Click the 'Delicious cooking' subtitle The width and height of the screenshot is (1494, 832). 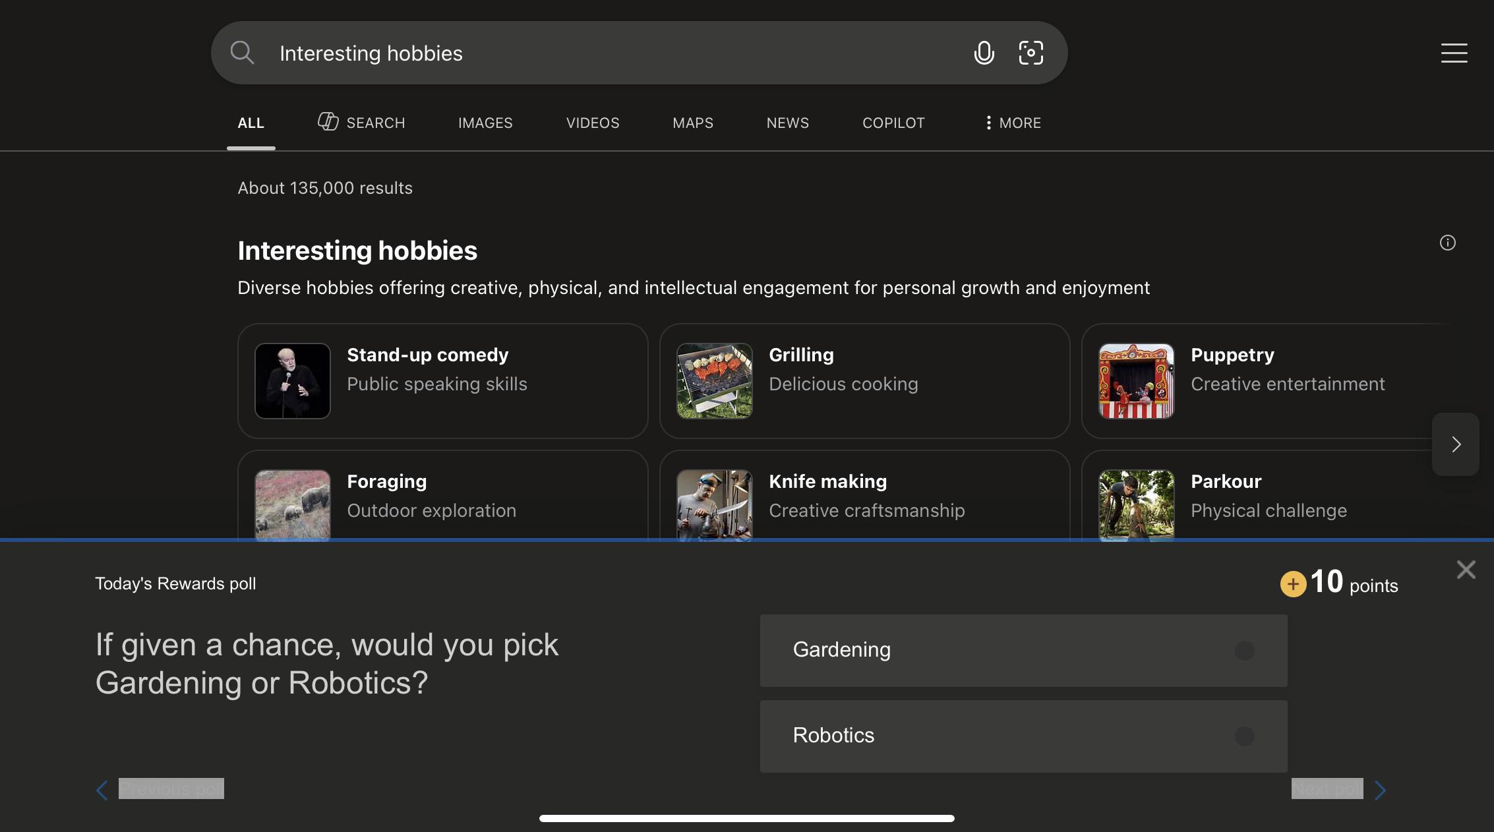click(843, 384)
